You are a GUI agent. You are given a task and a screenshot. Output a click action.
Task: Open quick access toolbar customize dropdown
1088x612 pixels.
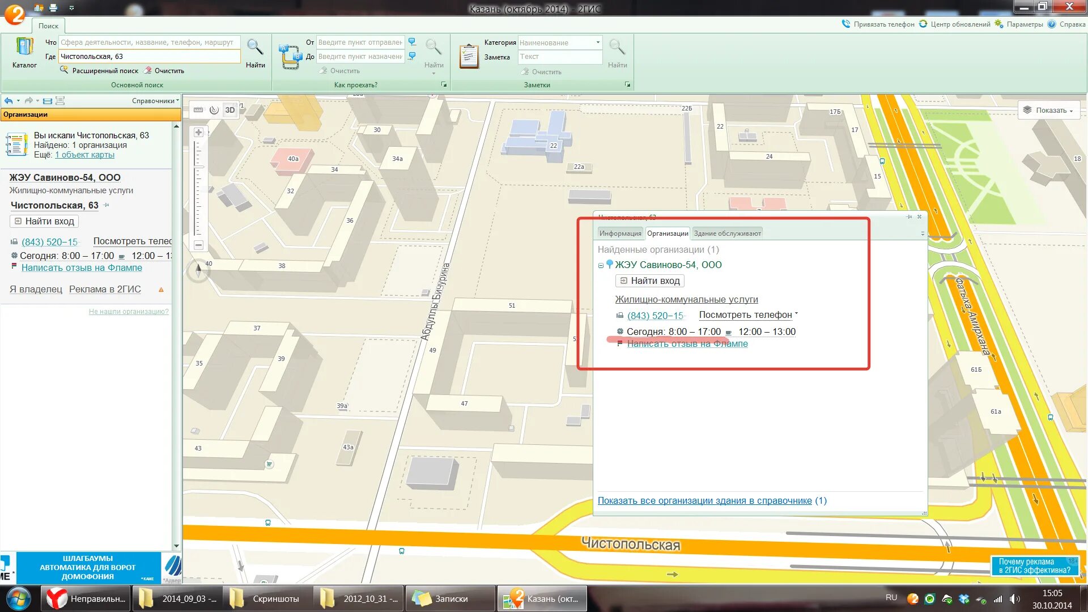click(x=71, y=8)
